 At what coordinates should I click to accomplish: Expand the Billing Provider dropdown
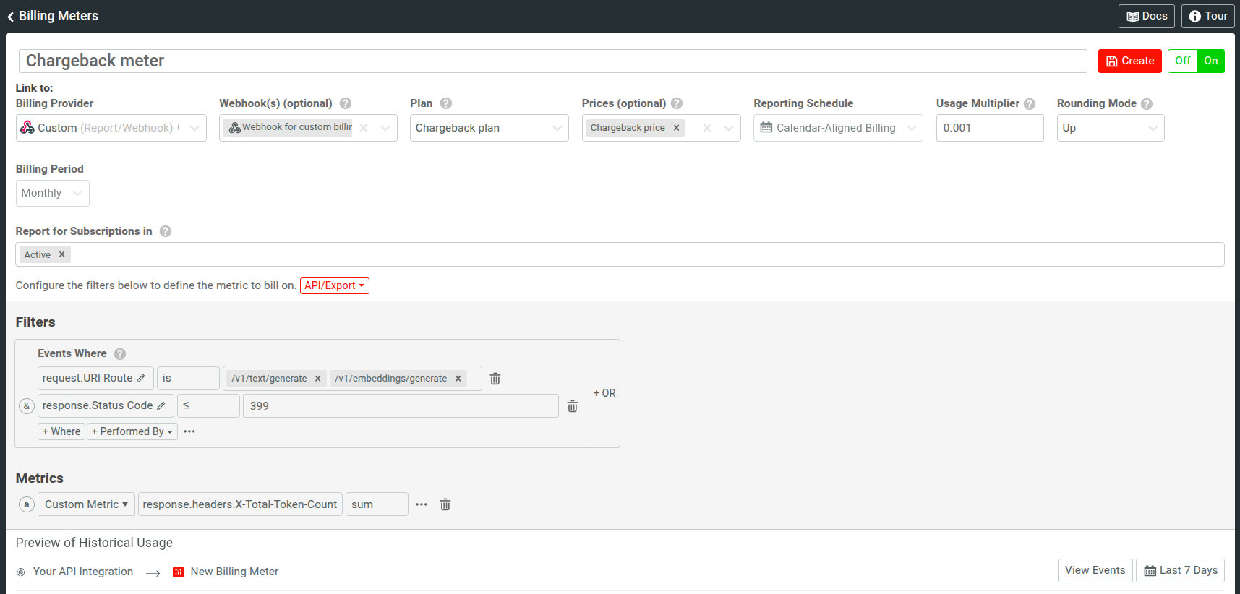tap(194, 128)
